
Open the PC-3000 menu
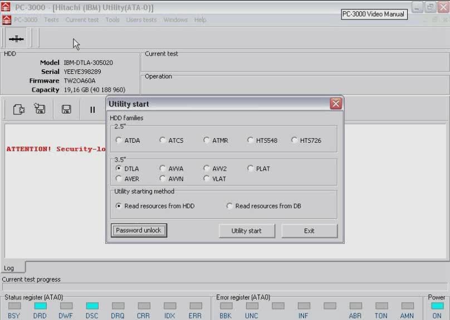pos(26,20)
